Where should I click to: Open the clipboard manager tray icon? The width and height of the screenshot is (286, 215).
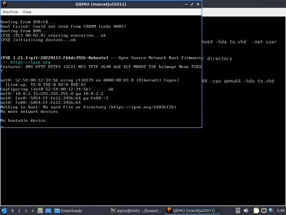click(x=256, y=211)
